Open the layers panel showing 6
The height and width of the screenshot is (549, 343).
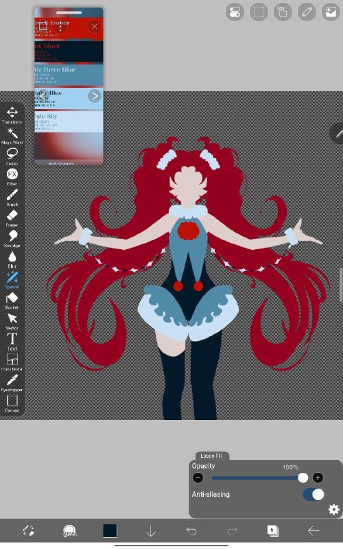(272, 530)
